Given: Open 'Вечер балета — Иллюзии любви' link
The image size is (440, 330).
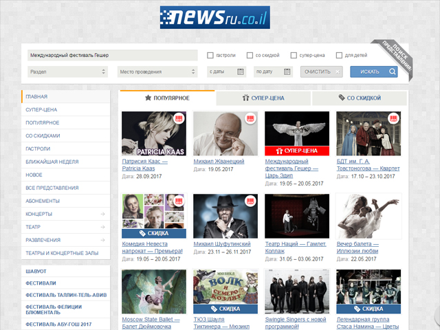Looking at the screenshot, I should (x=357, y=247).
